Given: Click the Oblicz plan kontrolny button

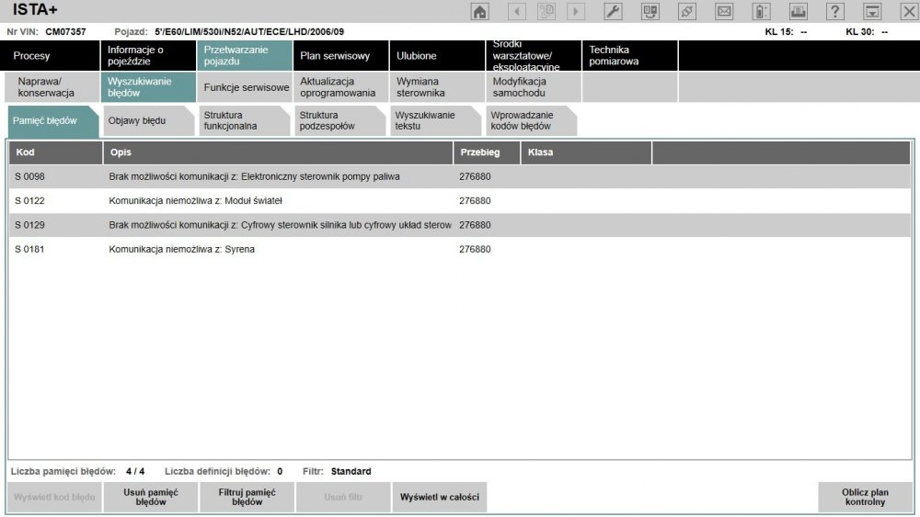Looking at the screenshot, I should pyautogui.click(x=865, y=498).
